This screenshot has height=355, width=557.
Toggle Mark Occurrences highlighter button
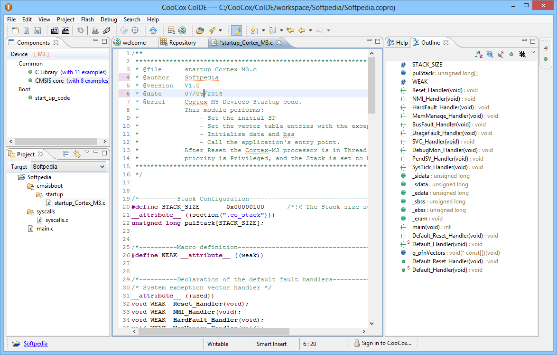[x=236, y=30]
